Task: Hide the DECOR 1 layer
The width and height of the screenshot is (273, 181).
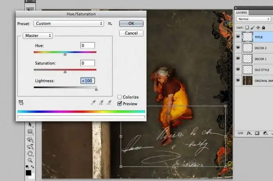Action: (238, 58)
